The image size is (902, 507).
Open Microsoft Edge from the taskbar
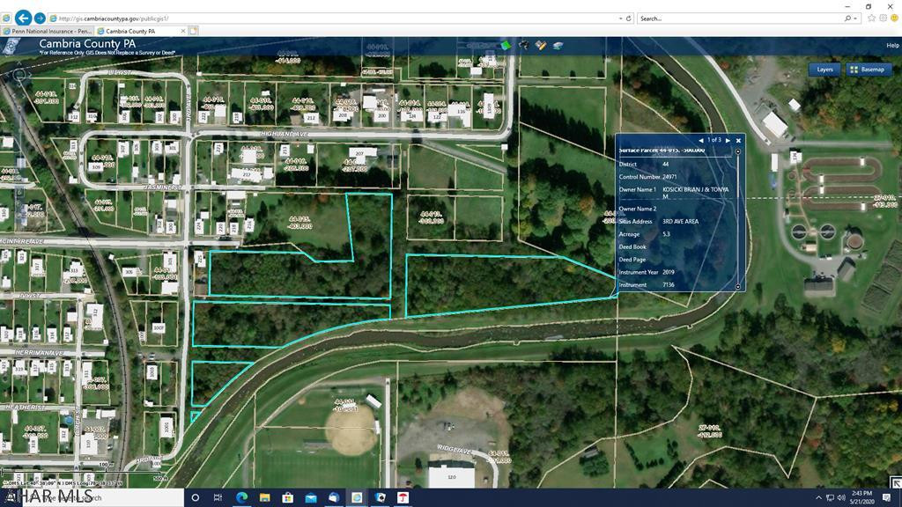tap(241, 497)
